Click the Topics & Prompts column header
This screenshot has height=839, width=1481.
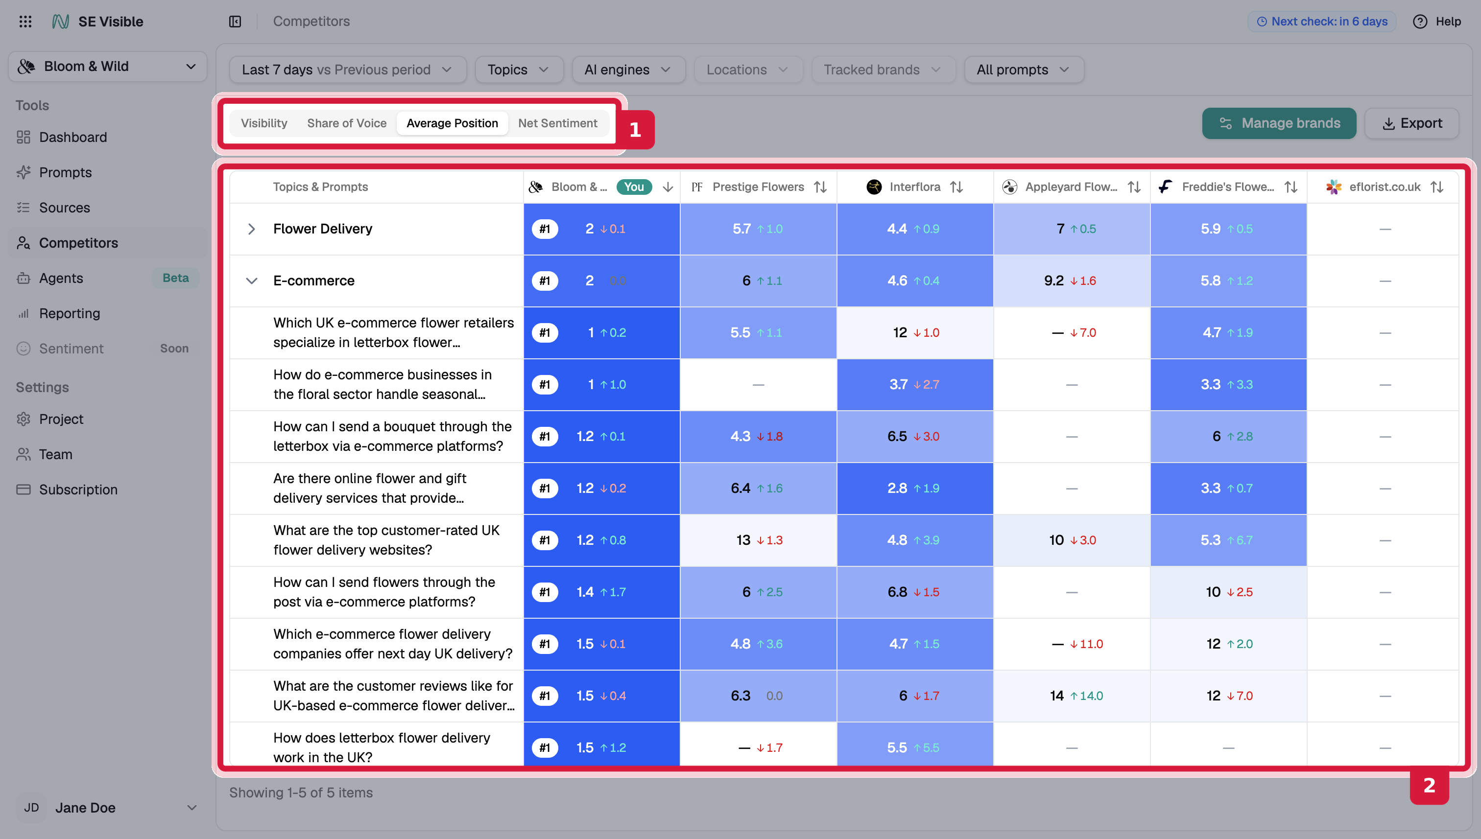click(x=320, y=186)
